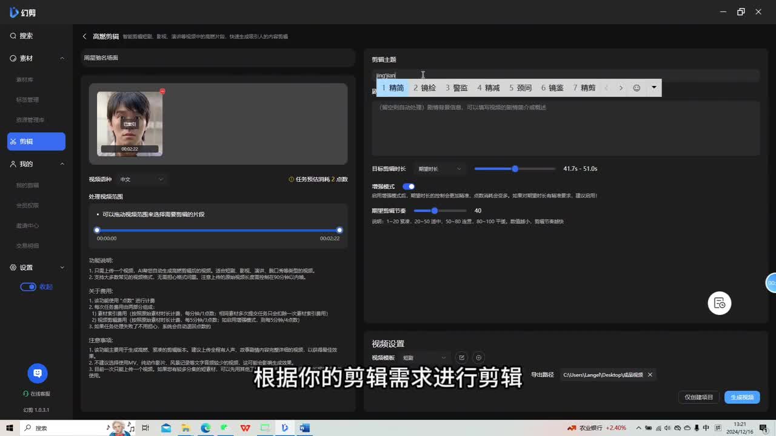The image size is (776, 436).
Task: Toggle the 增强模式 switch
Action: [x=409, y=187]
